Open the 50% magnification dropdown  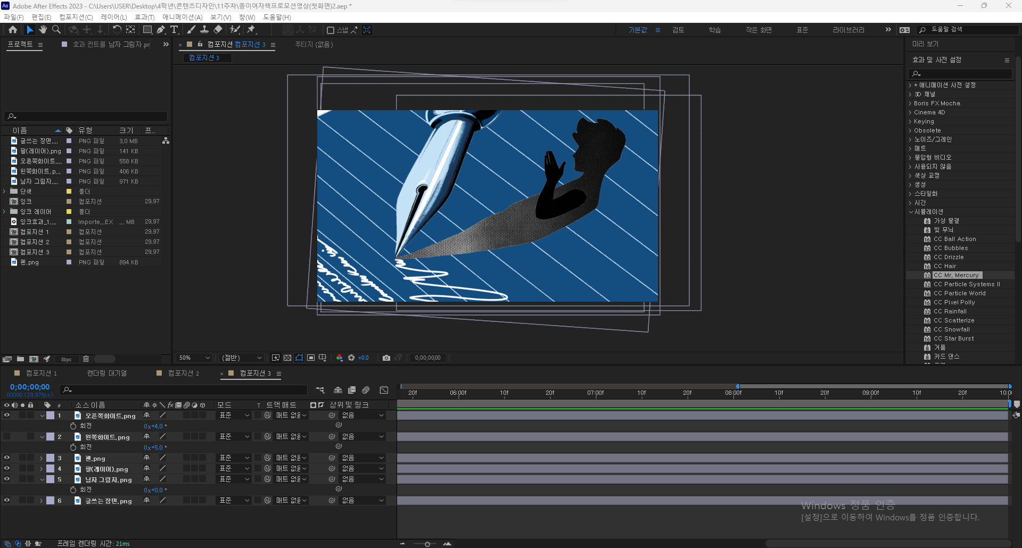195,358
